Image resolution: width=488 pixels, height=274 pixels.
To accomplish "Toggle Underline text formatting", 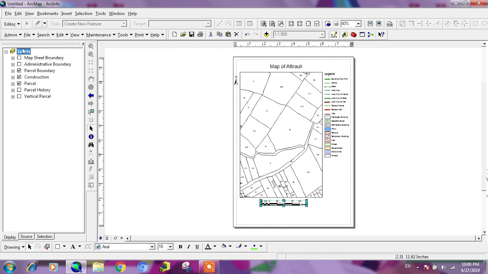I will point(197,247).
